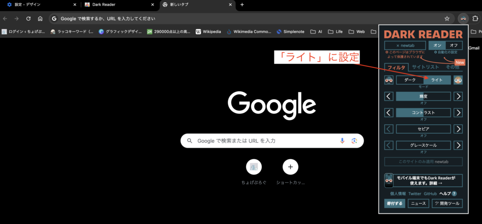482x224 pixels.
Task: Open the ログイン ちょげぶ bookmark
Action: [x=24, y=32]
